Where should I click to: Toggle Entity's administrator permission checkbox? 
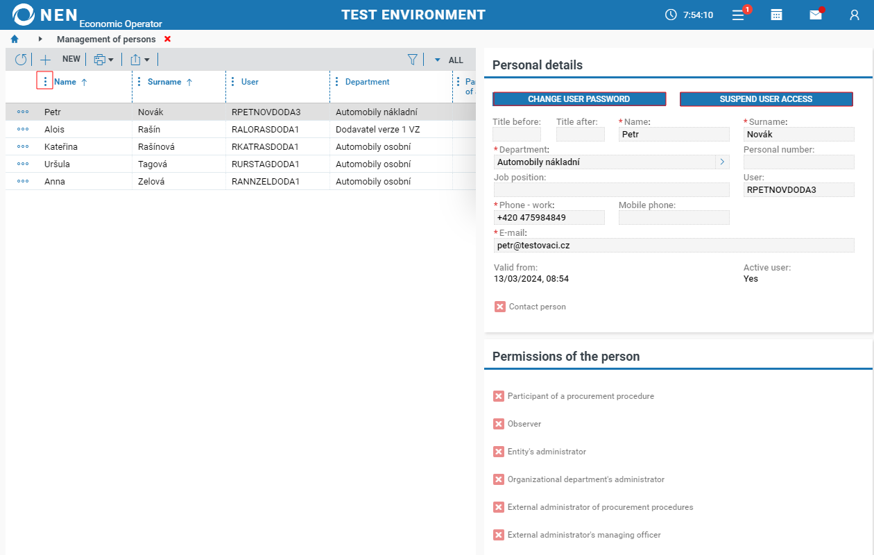[x=499, y=452]
